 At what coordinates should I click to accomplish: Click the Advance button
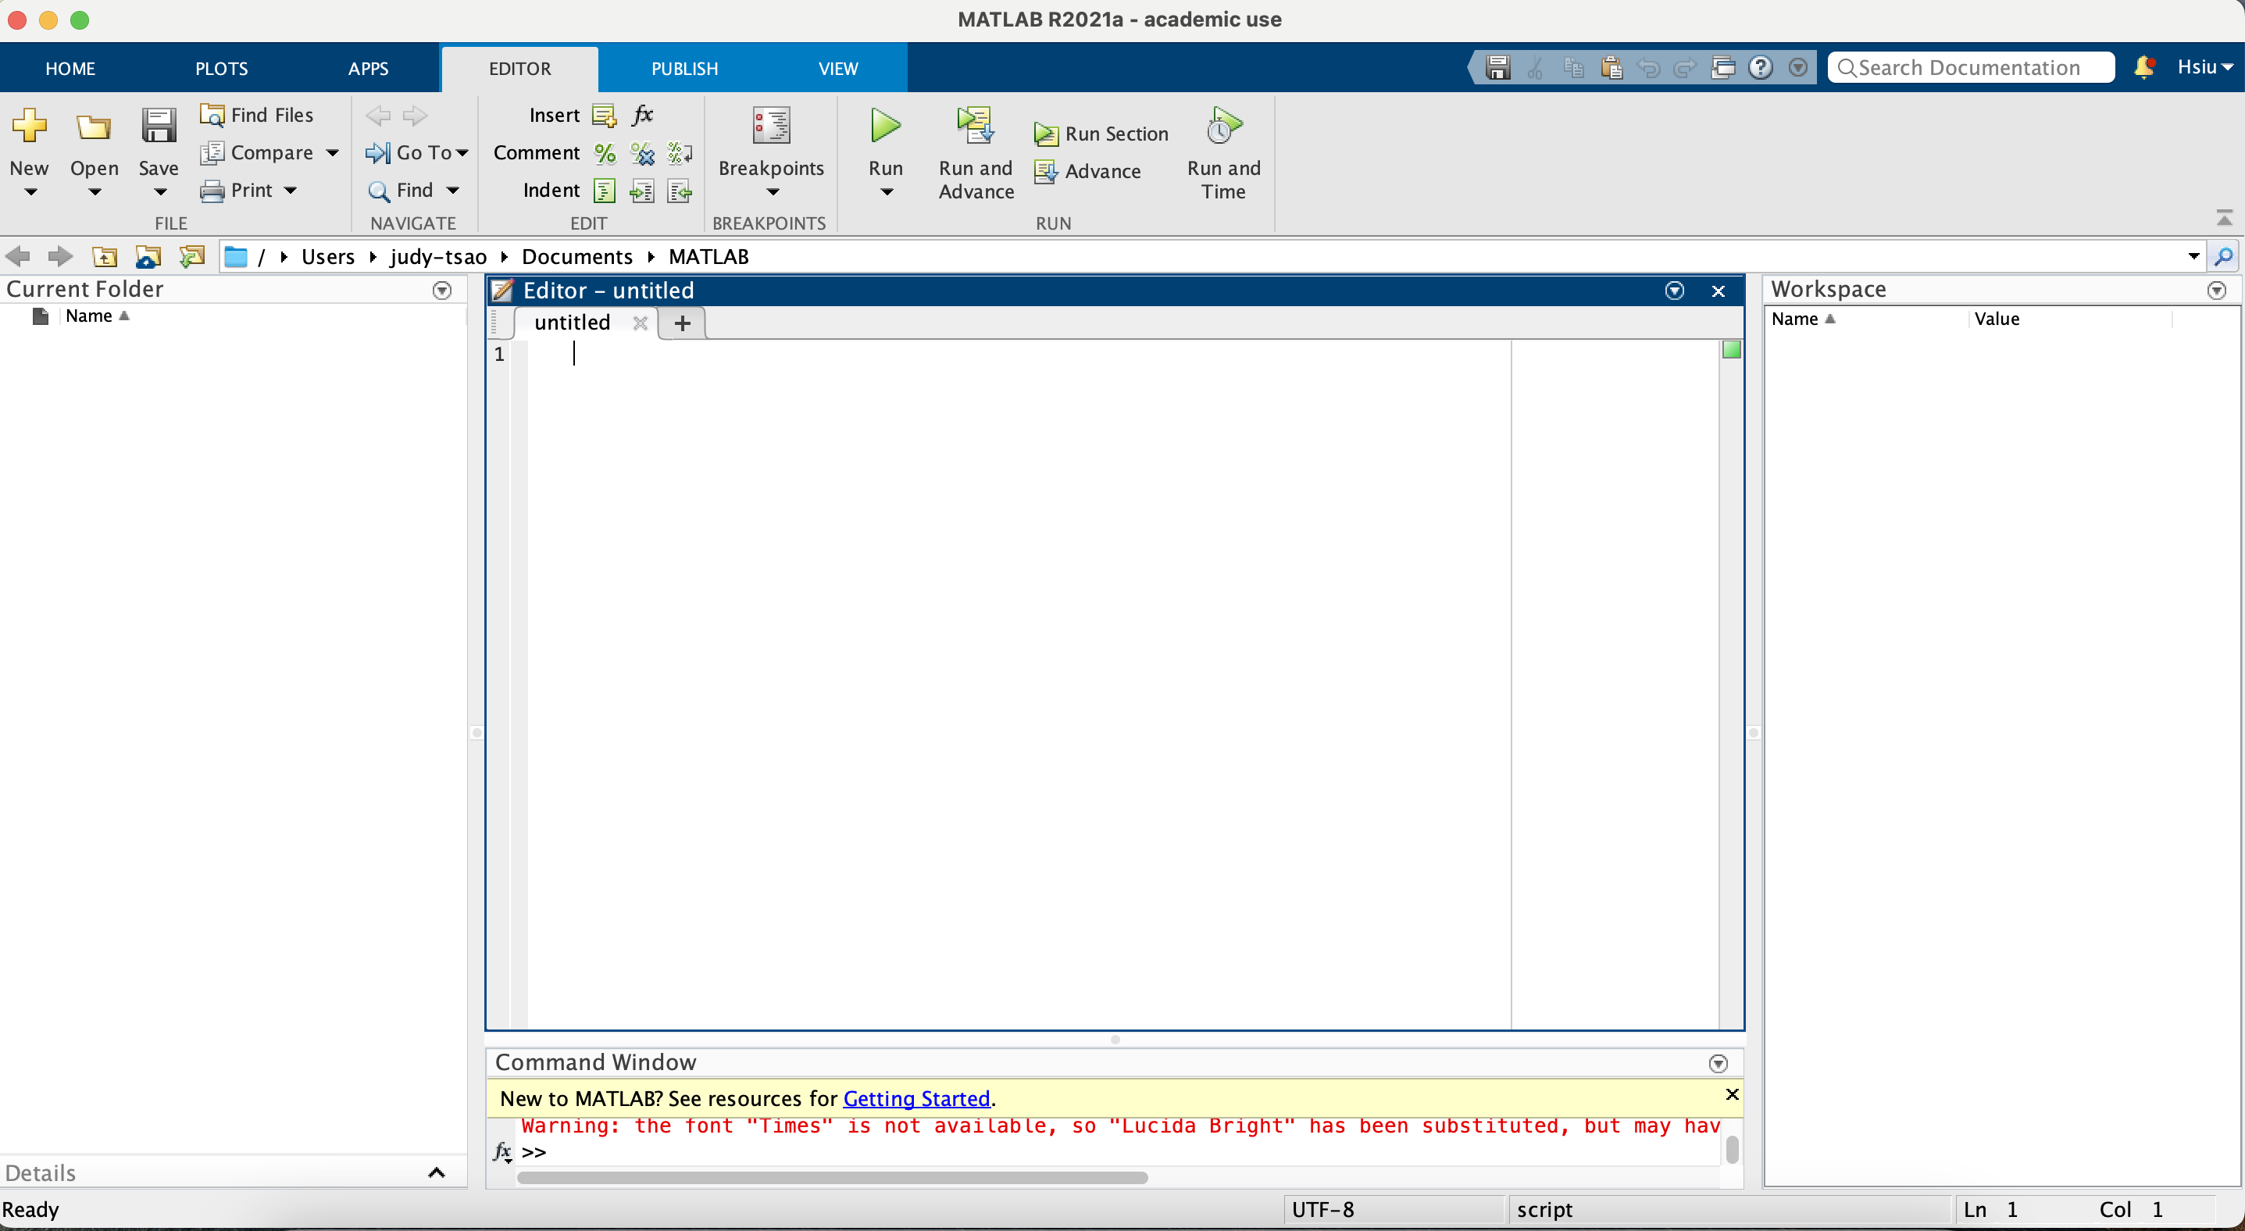1087,172
